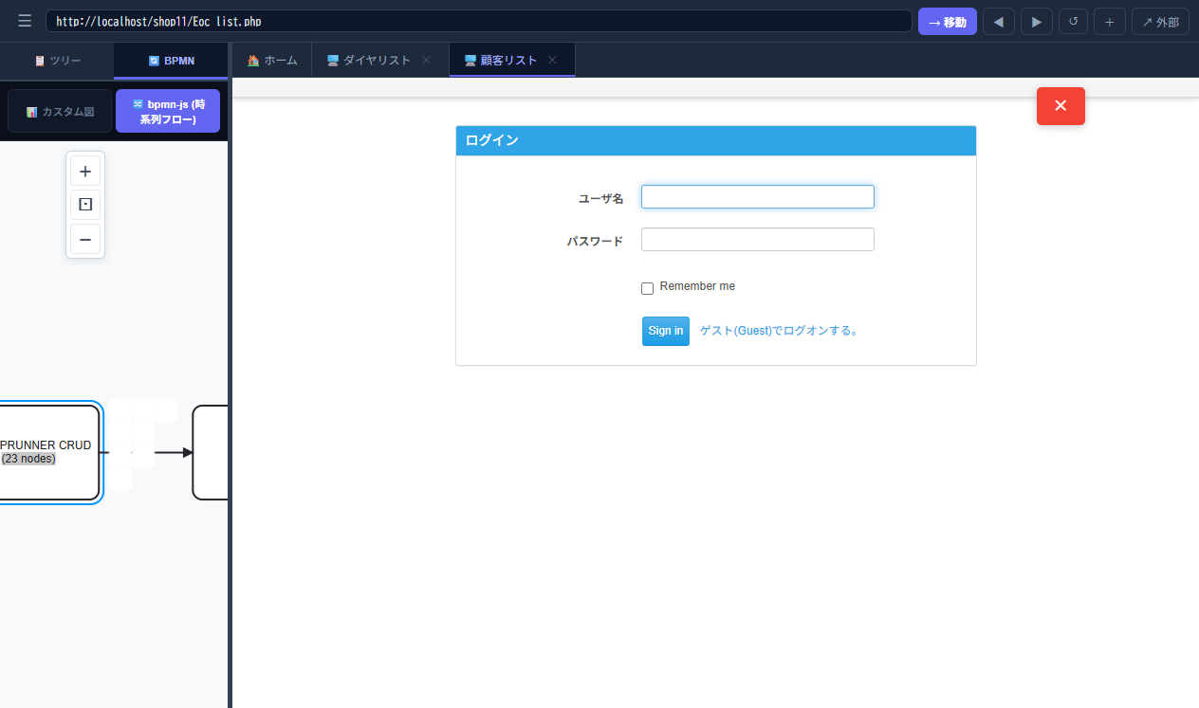1199x708 pixels.
Task: Switch to the ツリー sidebar tab
Action: tap(57, 61)
